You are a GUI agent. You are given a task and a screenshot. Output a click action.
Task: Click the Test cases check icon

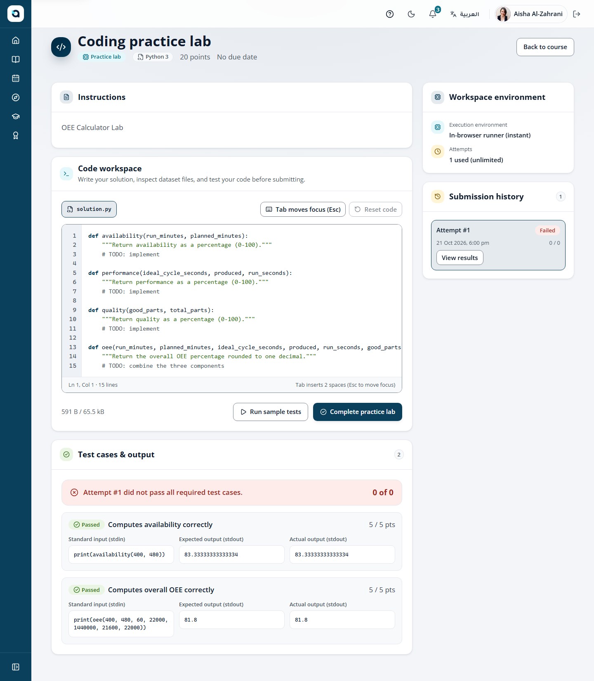(x=66, y=454)
